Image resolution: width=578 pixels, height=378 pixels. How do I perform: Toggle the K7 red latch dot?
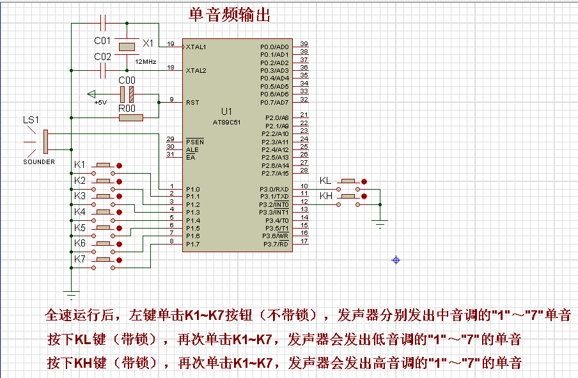(x=119, y=261)
